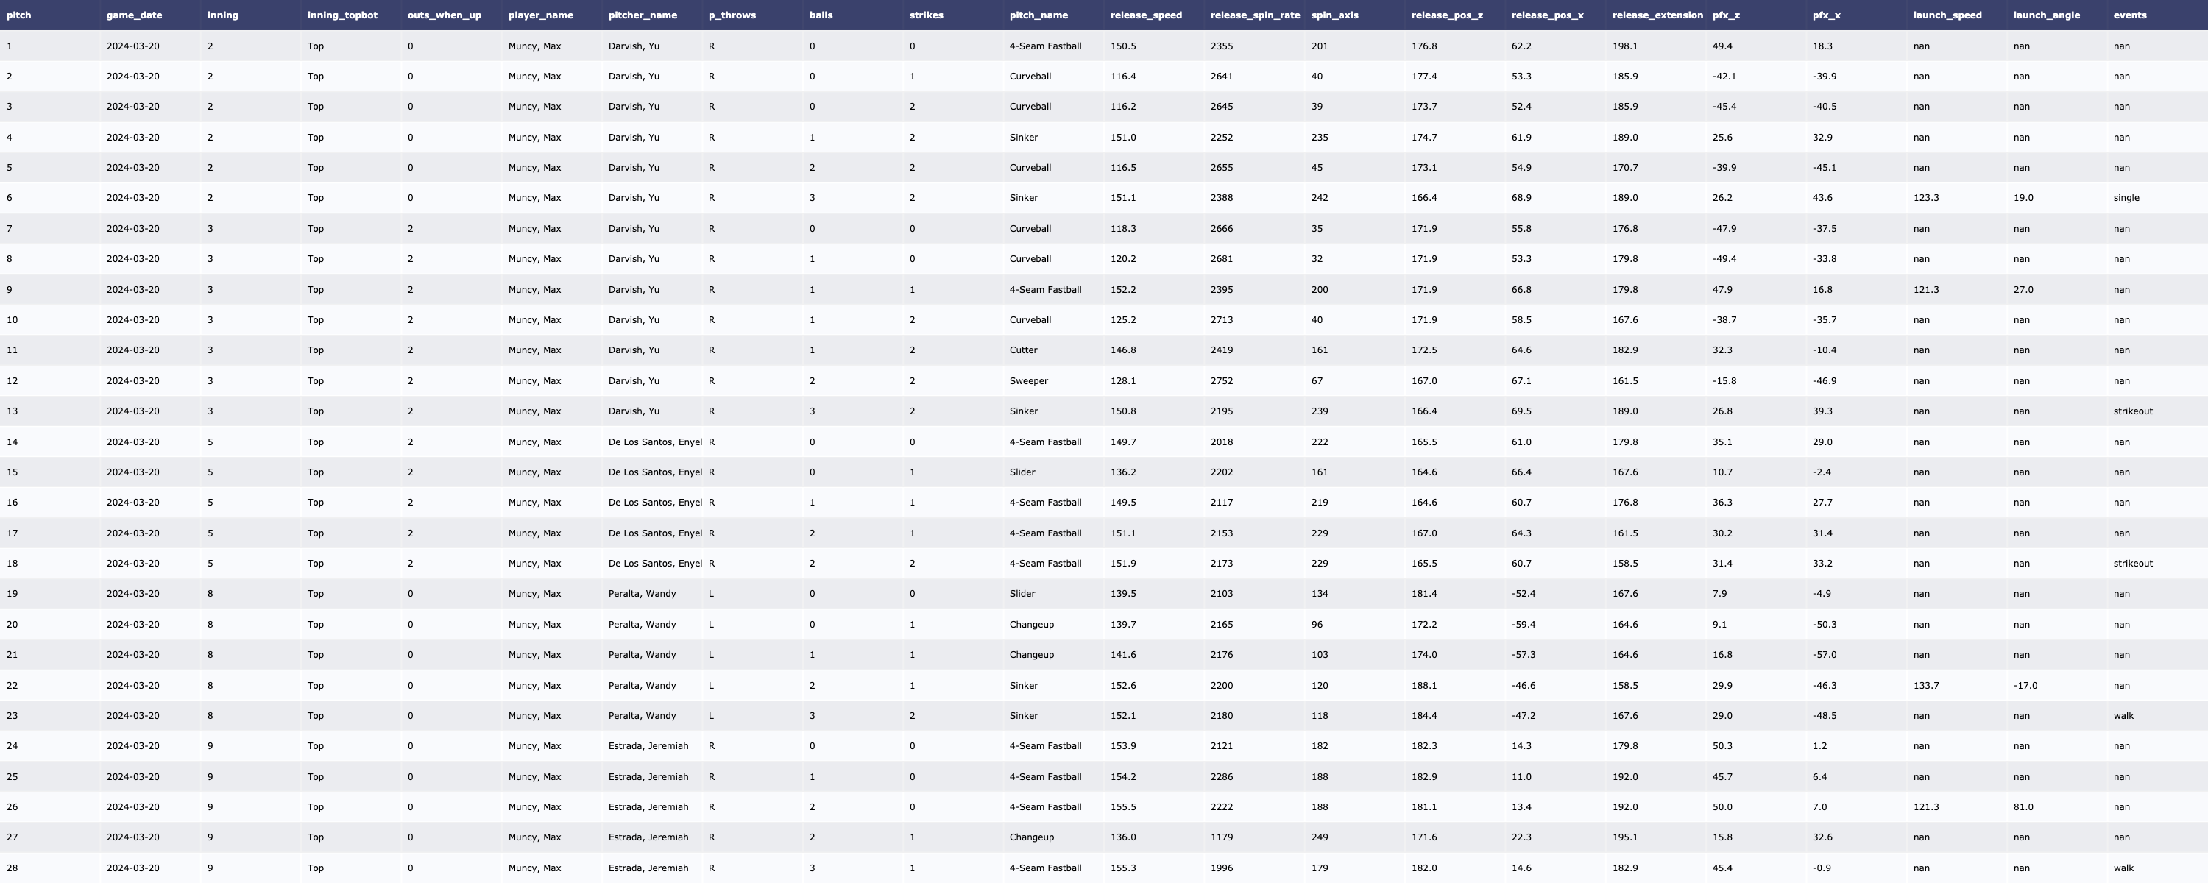This screenshot has width=2208, height=883.
Task: Select launch speed value 133.7
Action: pos(1925,686)
